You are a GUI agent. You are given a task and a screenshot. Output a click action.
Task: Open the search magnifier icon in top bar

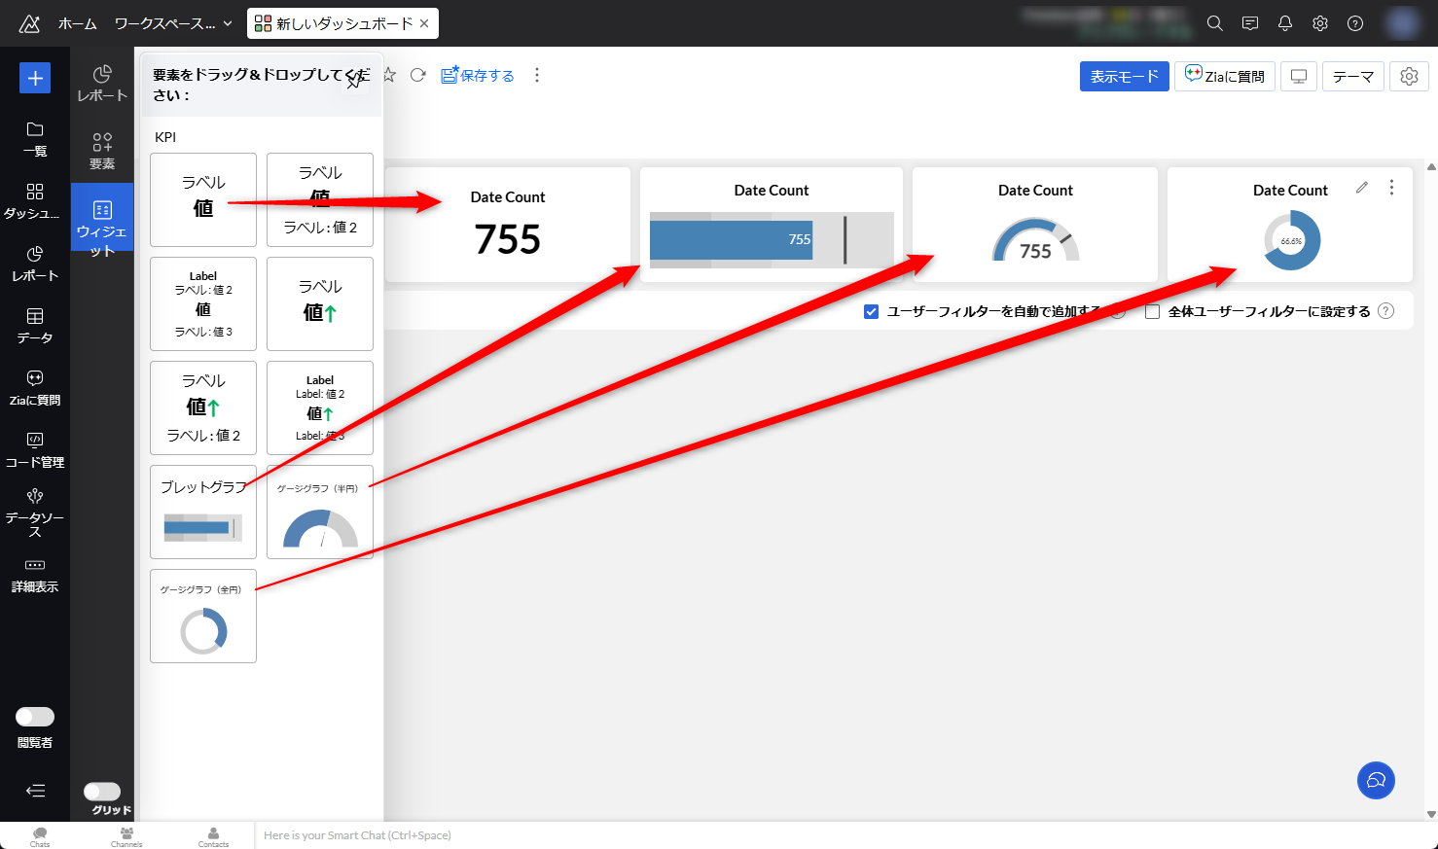(1215, 23)
